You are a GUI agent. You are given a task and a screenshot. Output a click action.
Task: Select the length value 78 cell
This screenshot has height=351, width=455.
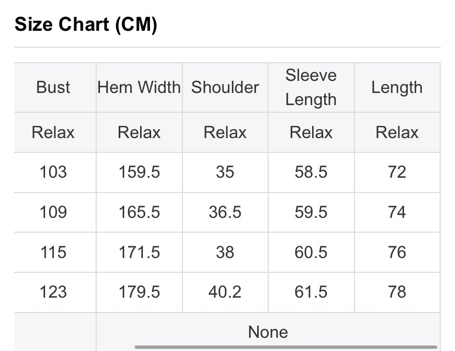click(397, 292)
